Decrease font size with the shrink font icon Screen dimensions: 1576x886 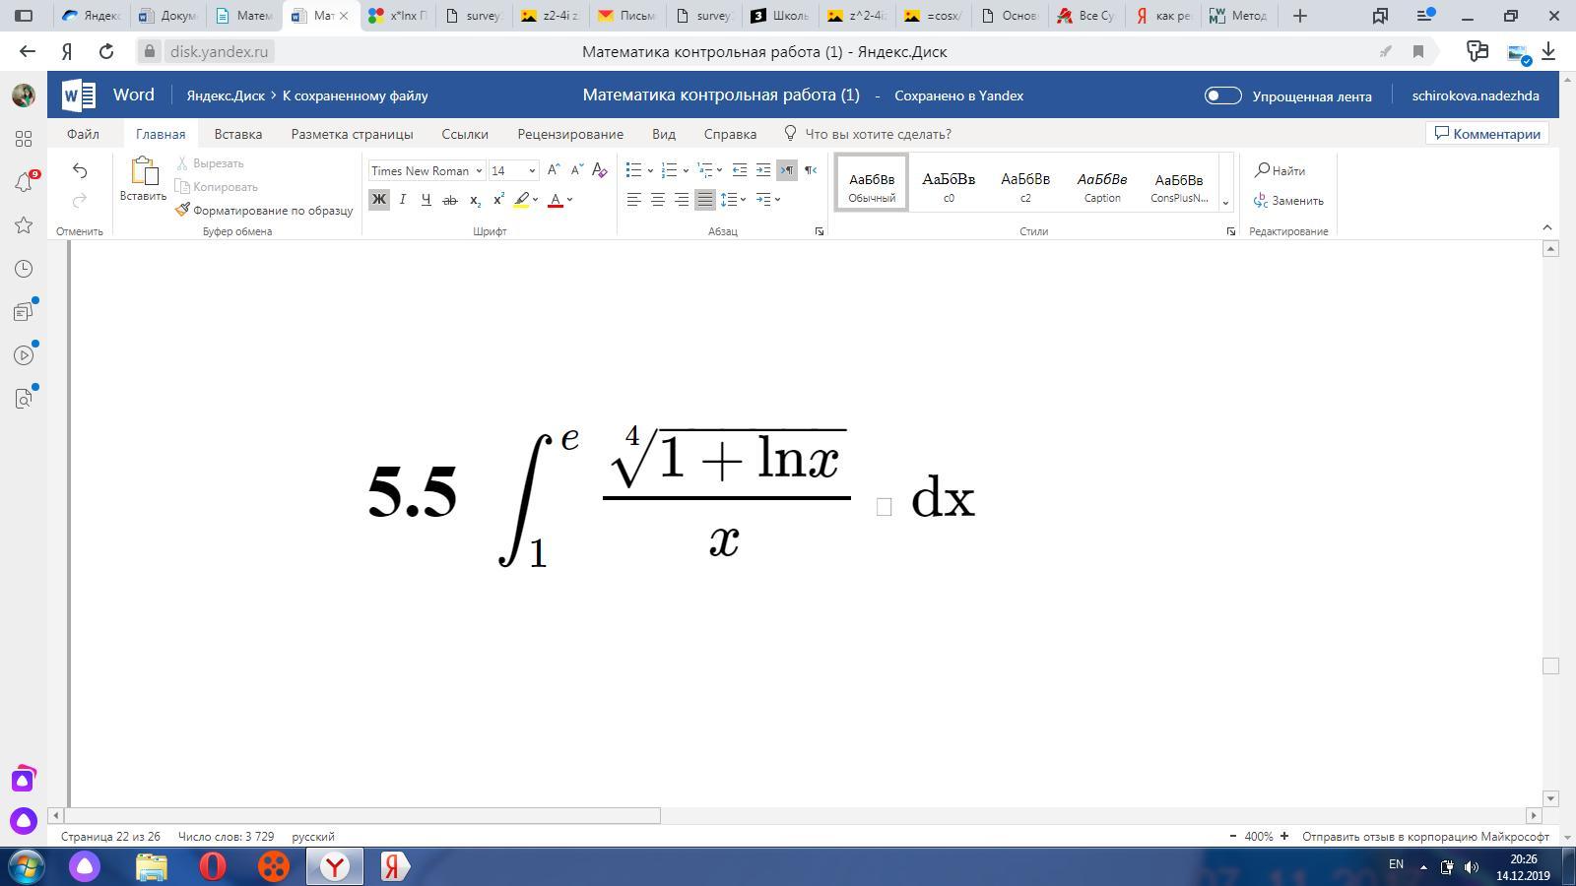[x=576, y=170]
